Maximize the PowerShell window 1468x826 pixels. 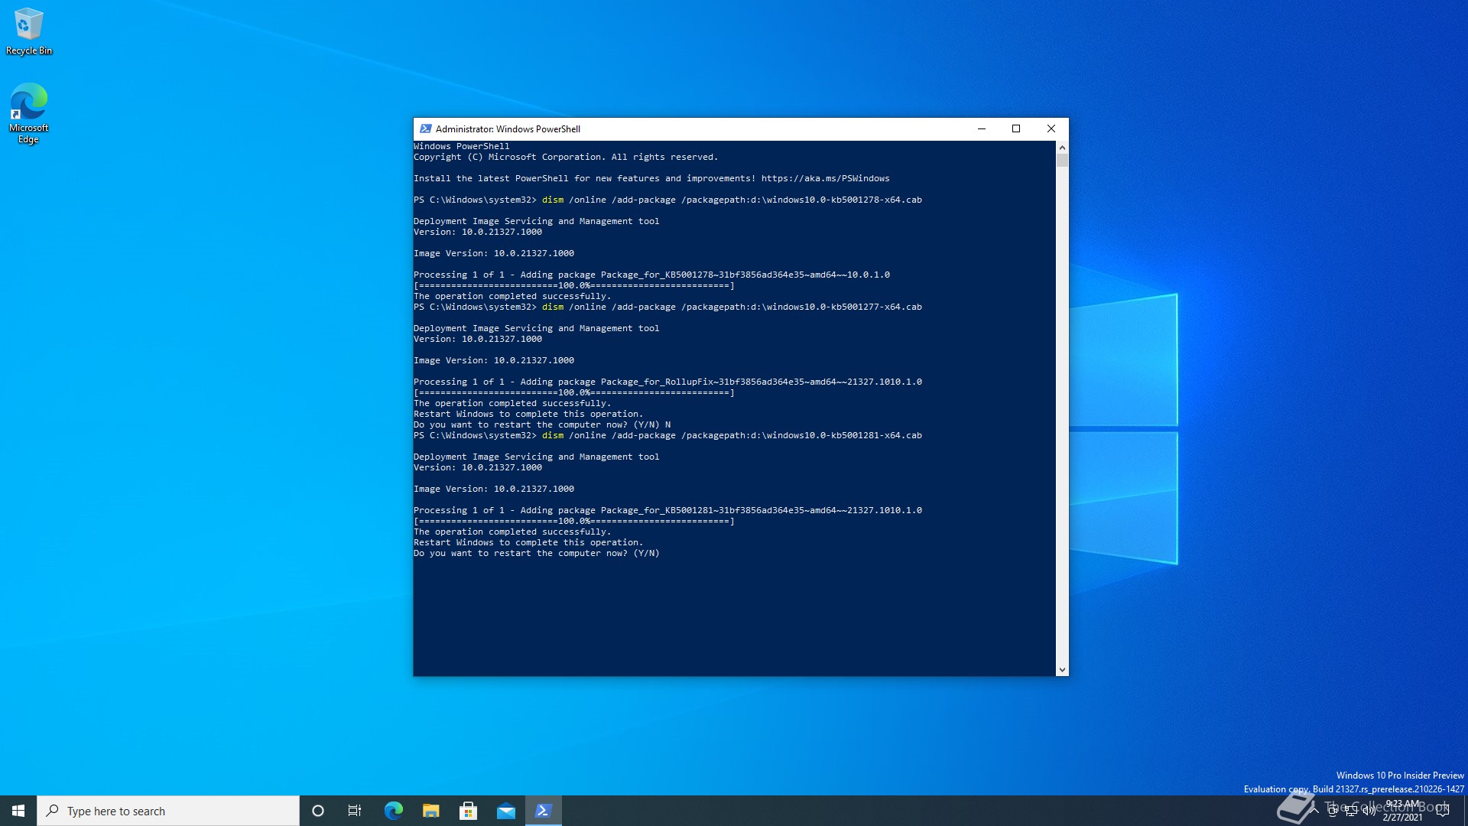1016,128
